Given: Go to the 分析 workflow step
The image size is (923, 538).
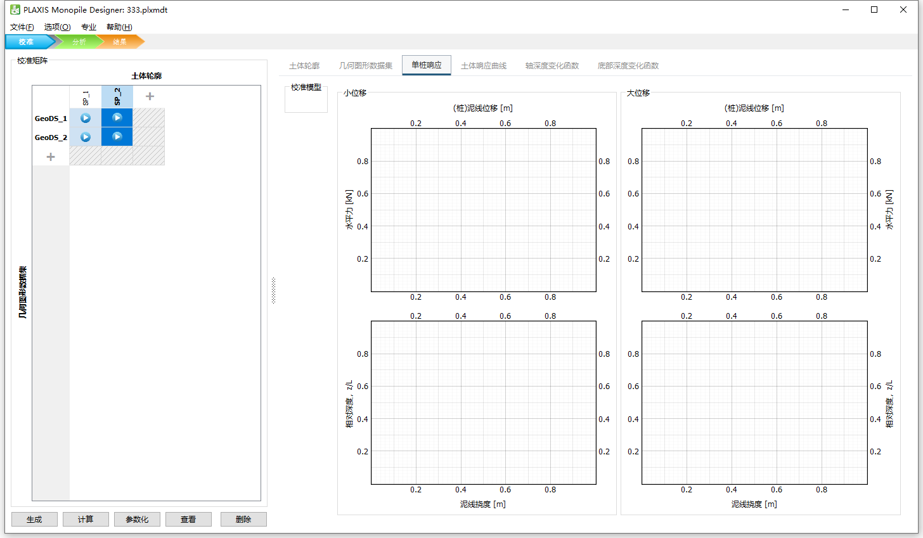Looking at the screenshot, I should click(x=79, y=42).
